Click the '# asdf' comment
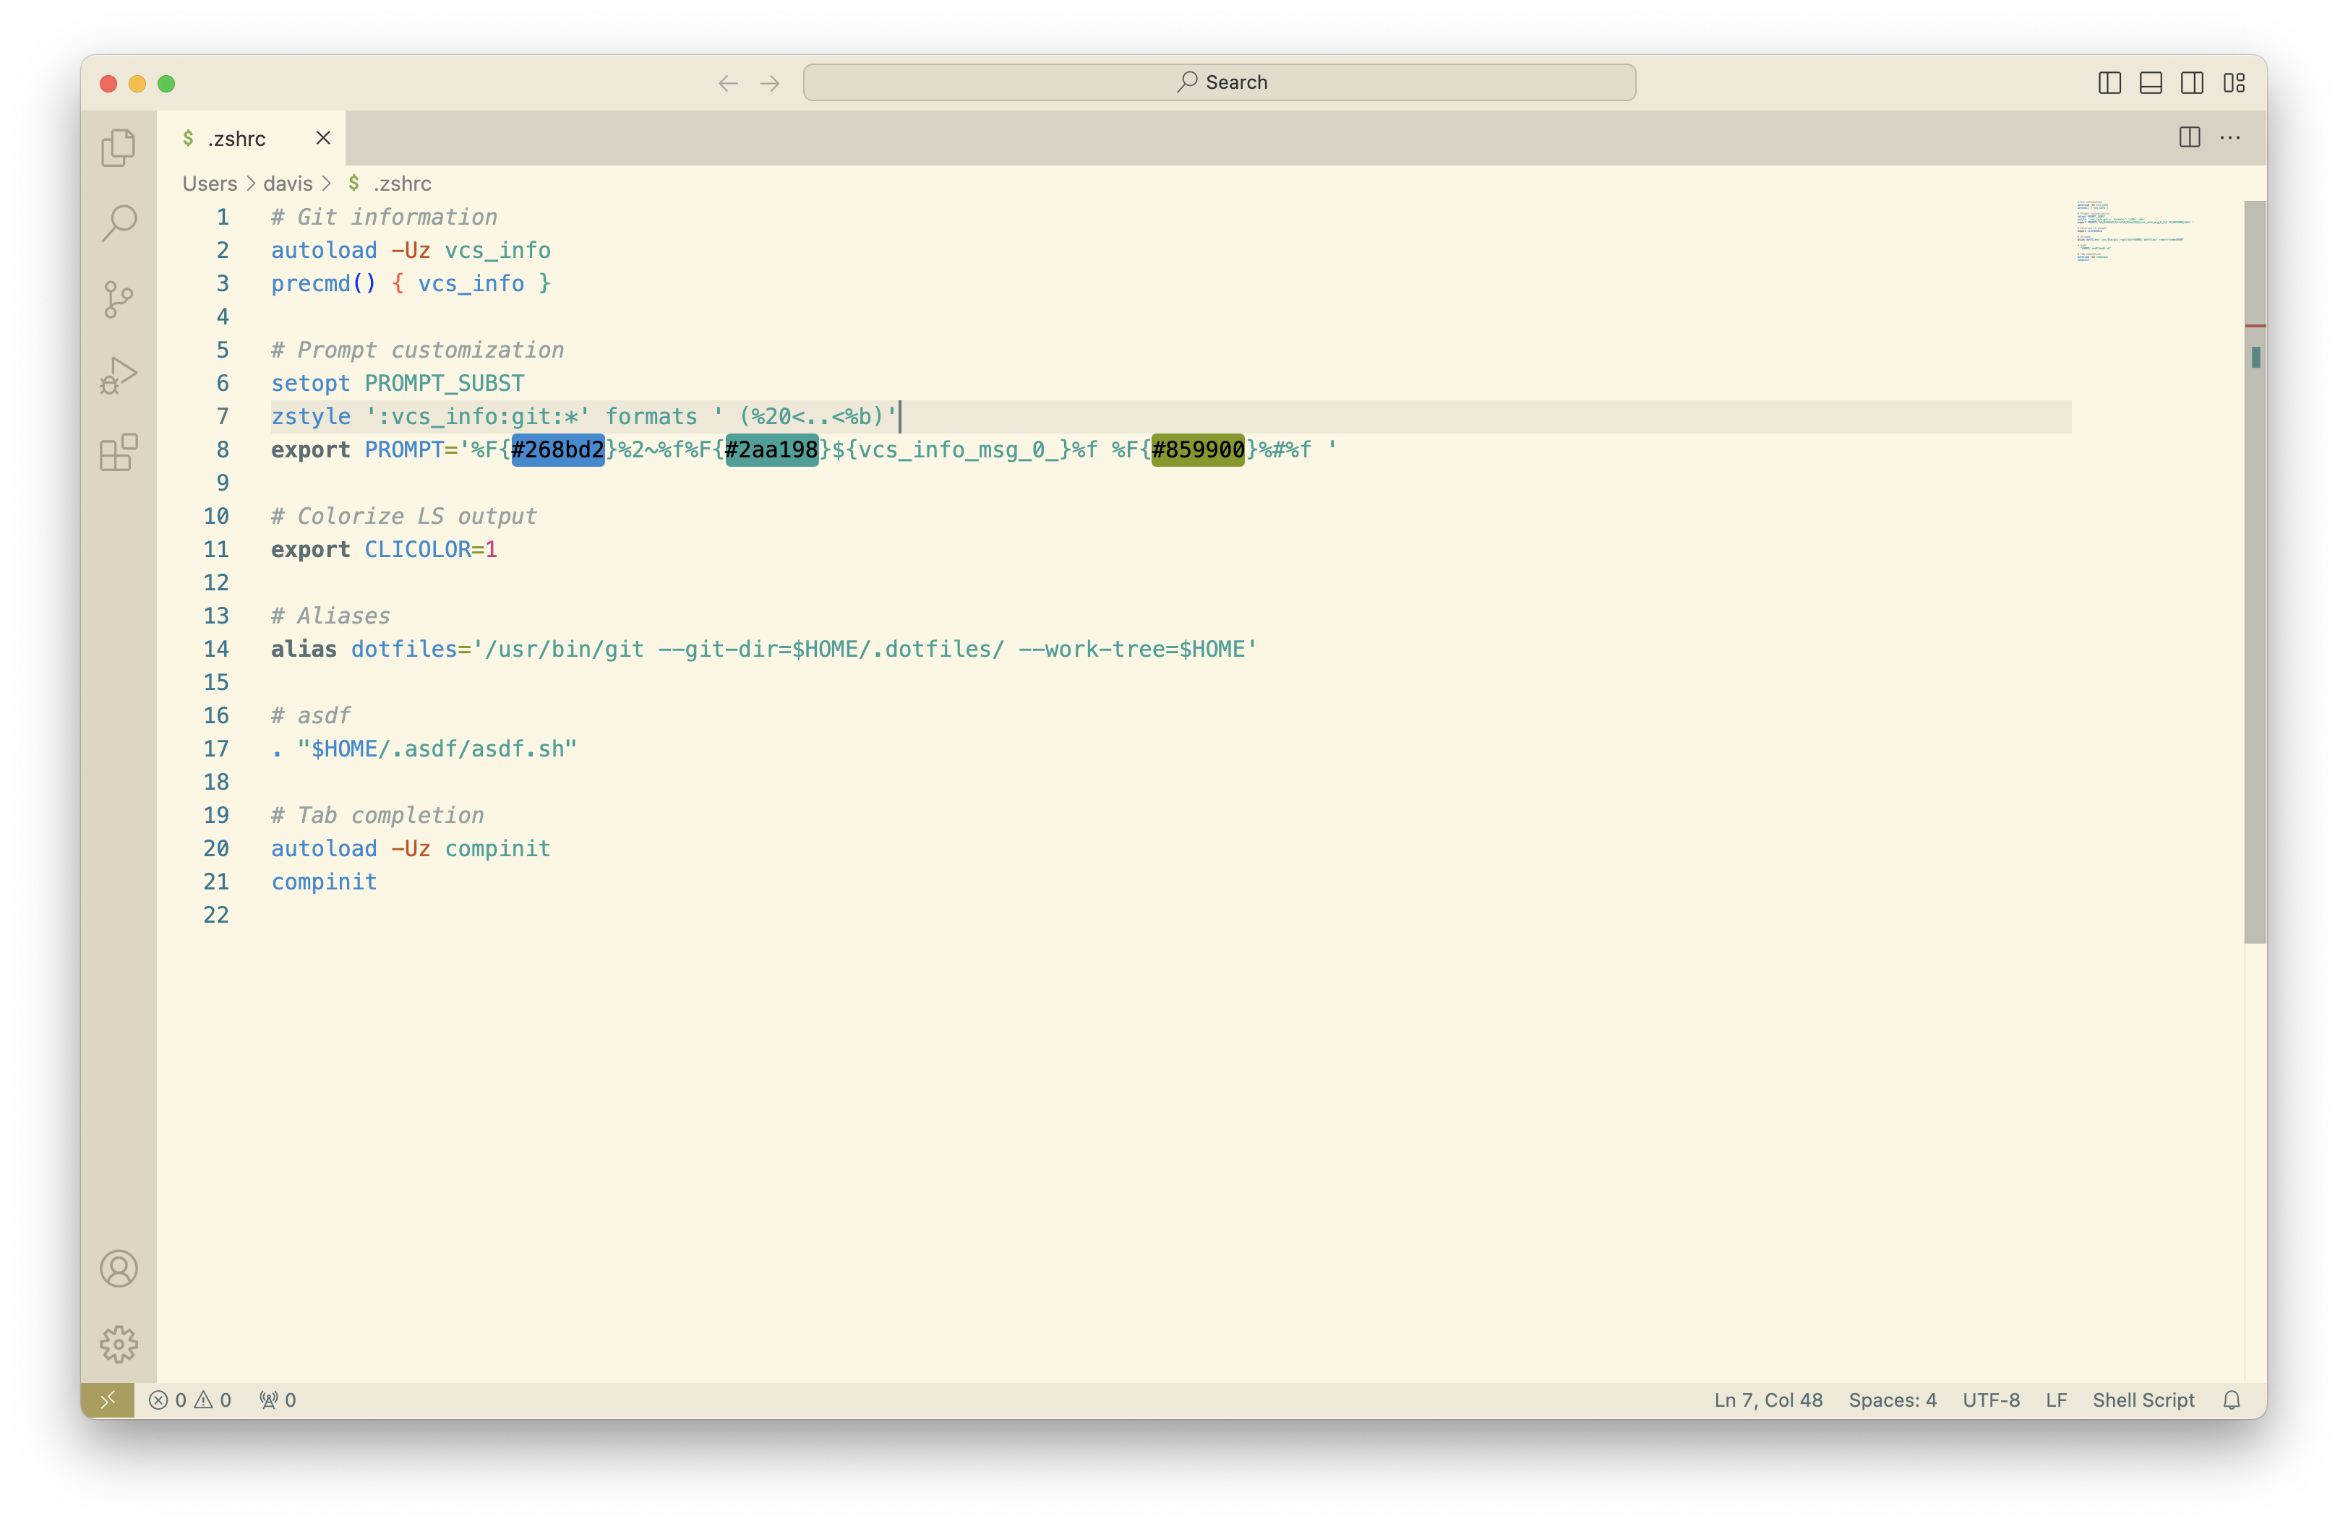 [x=310, y=716]
